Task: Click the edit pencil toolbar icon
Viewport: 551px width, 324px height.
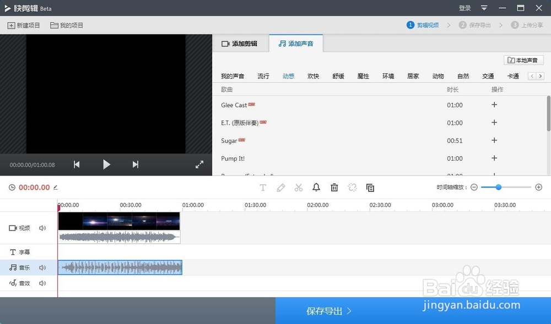Action: pyautogui.click(x=281, y=188)
